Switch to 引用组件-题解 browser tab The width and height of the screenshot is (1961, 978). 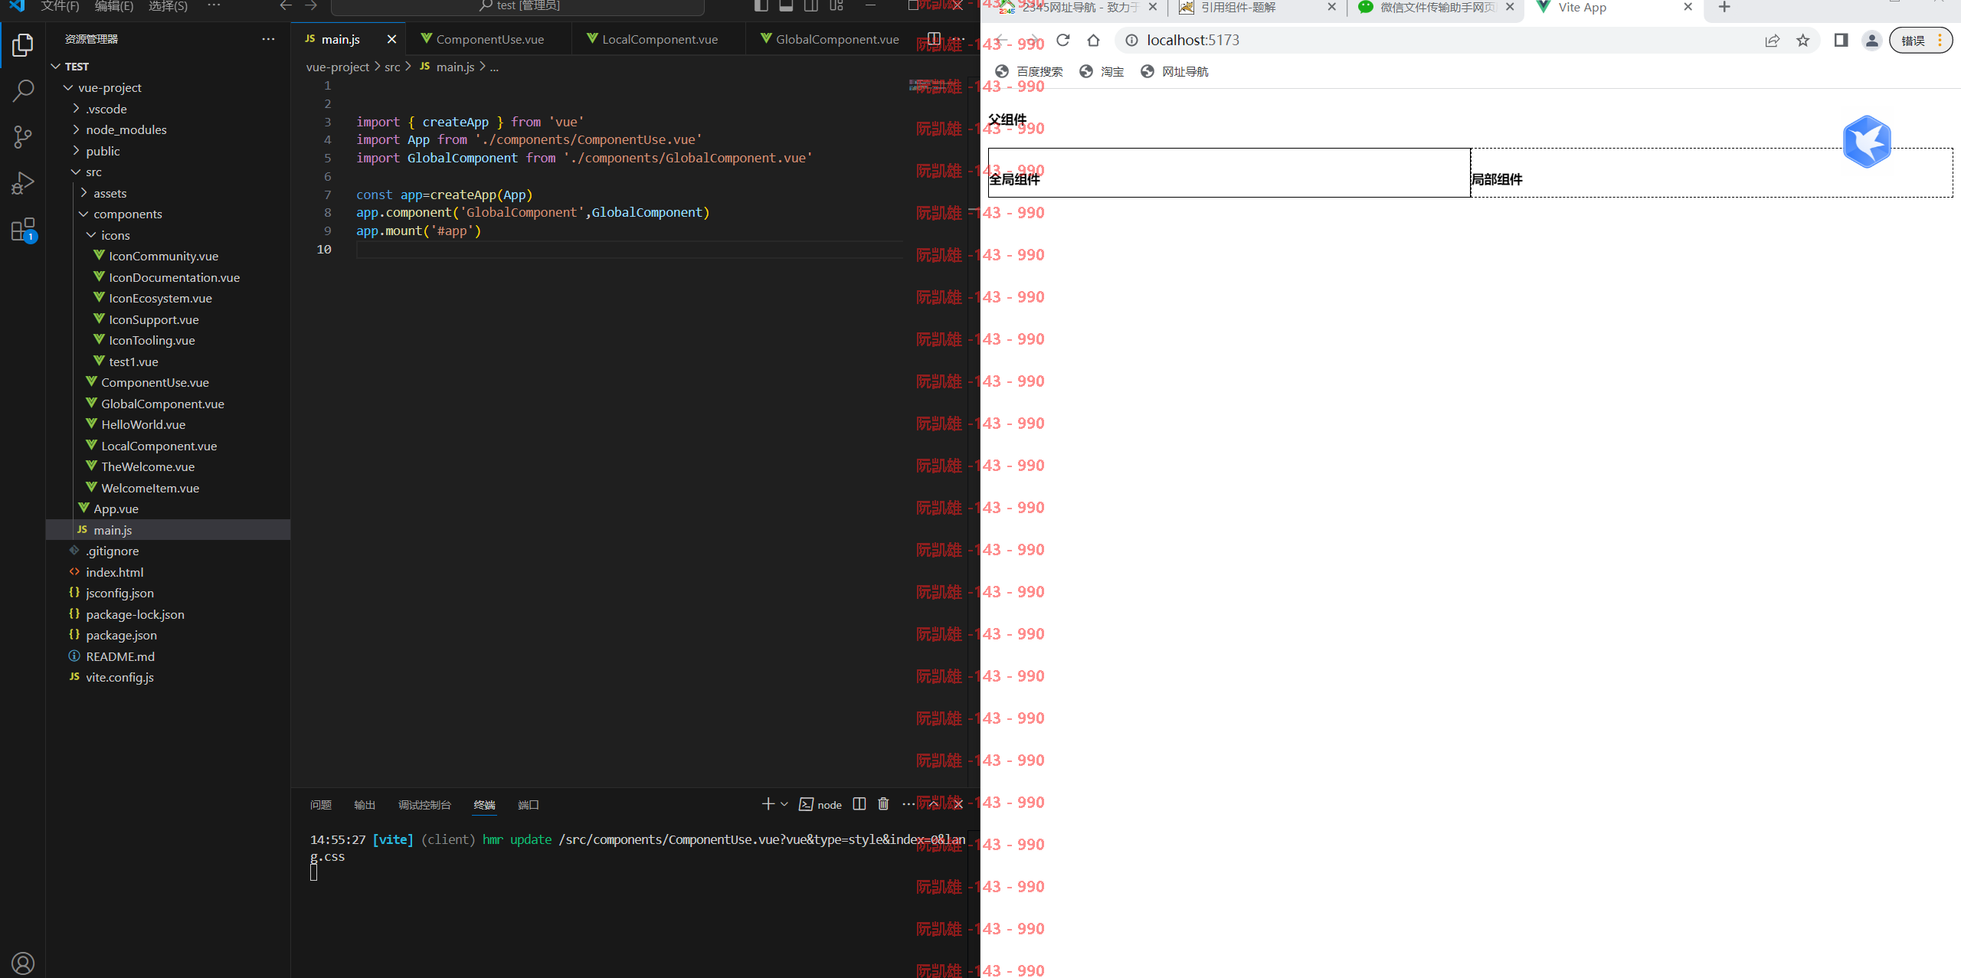[x=1256, y=8]
